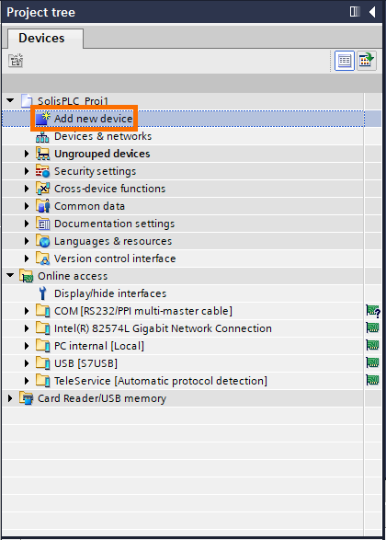
Task: Click the PC internal [Local] folder icon
Action: [43, 346]
